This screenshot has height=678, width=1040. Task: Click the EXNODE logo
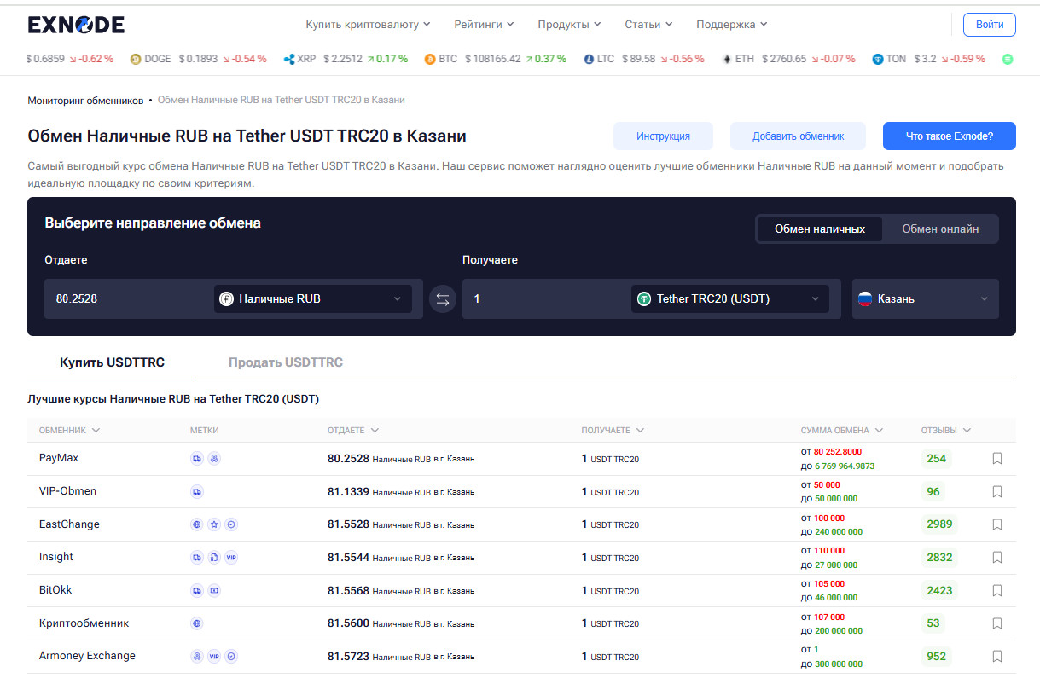(76, 25)
